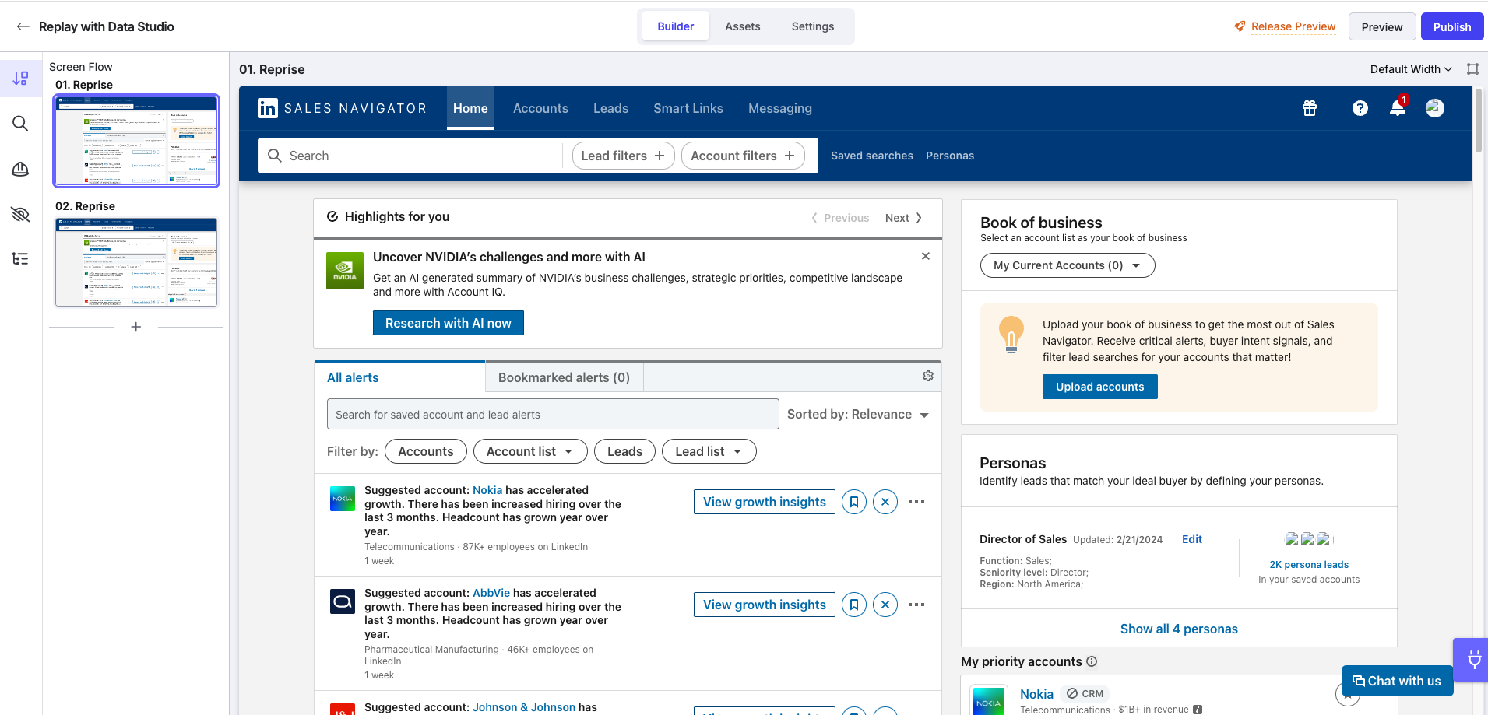Open alert settings gear icon
The height and width of the screenshot is (715, 1488).
click(x=927, y=376)
